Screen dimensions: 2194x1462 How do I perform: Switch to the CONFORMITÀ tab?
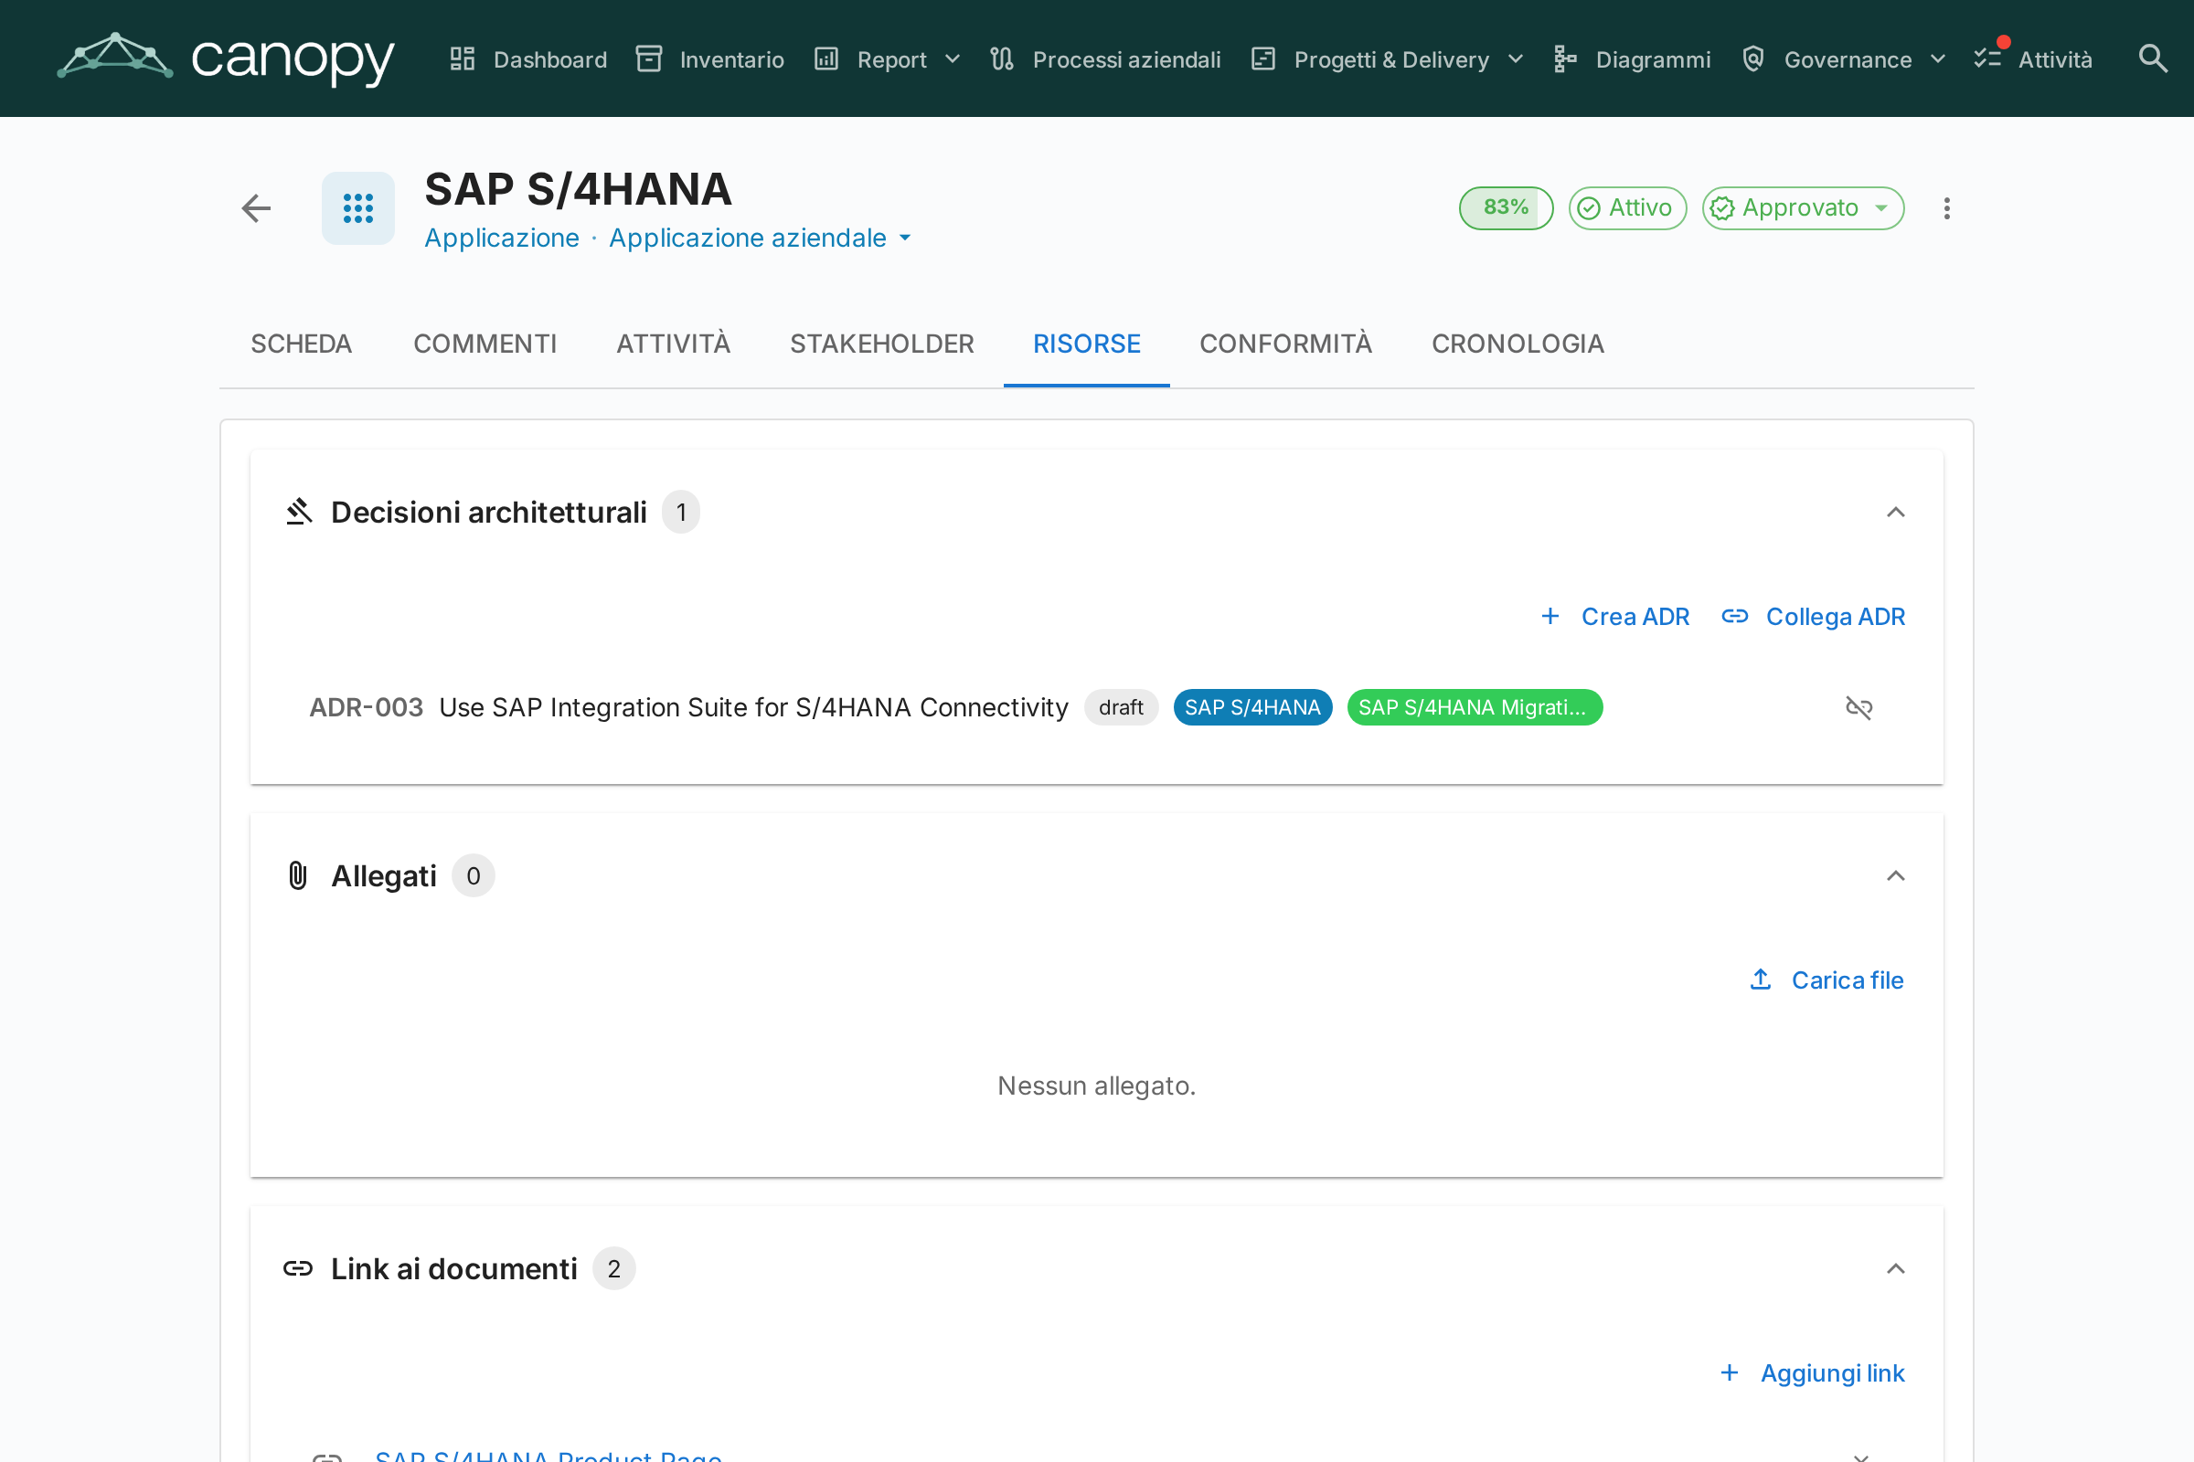(x=1285, y=344)
